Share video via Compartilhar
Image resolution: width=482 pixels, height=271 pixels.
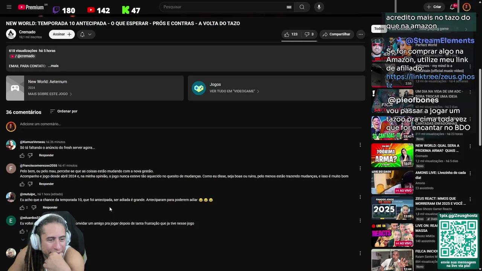click(x=337, y=34)
